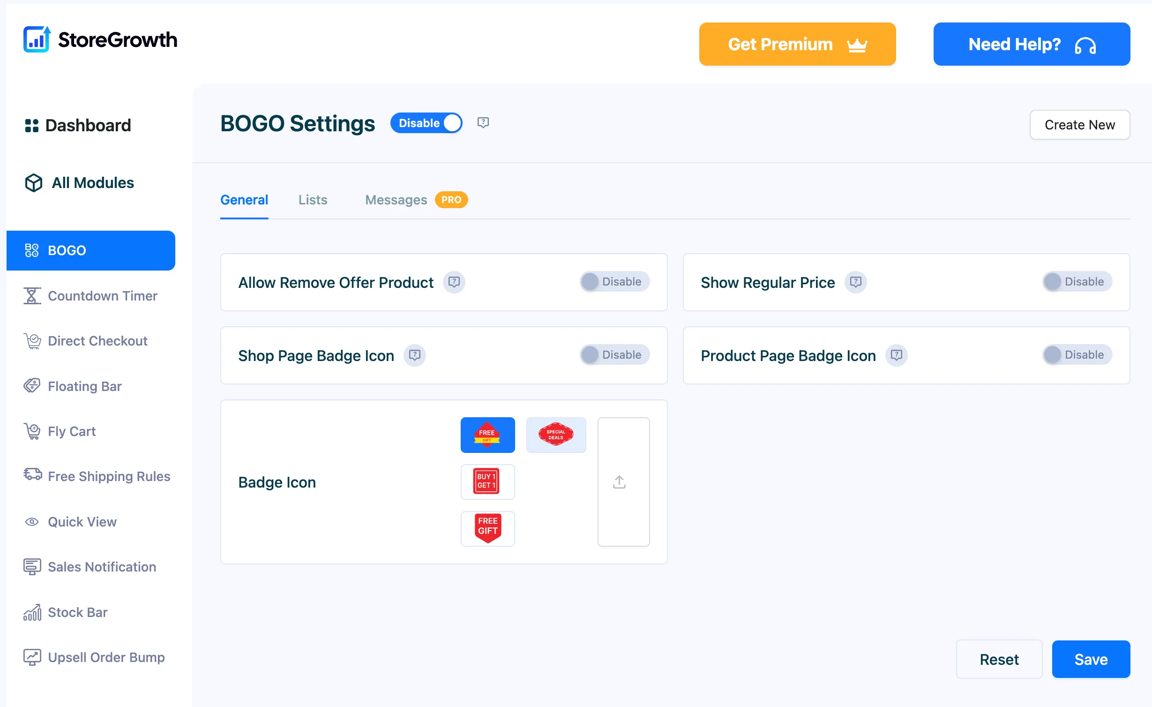This screenshot has width=1152, height=707.
Task: Click the Create New button
Action: [1079, 125]
